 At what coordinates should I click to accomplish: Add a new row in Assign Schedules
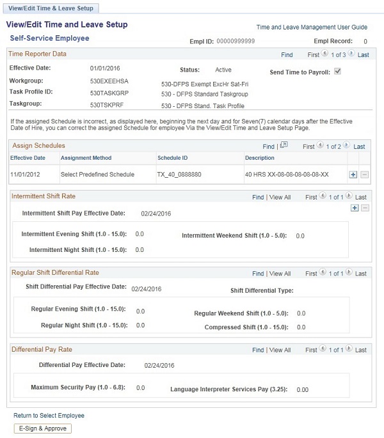pyautogui.click(x=353, y=174)
